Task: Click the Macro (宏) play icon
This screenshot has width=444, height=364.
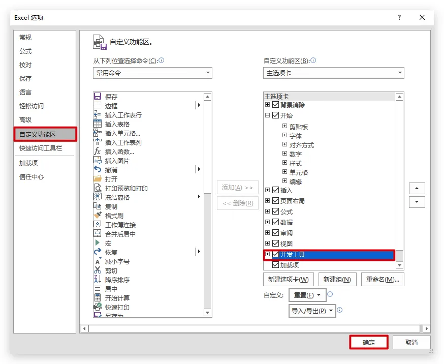Action: 98,243
